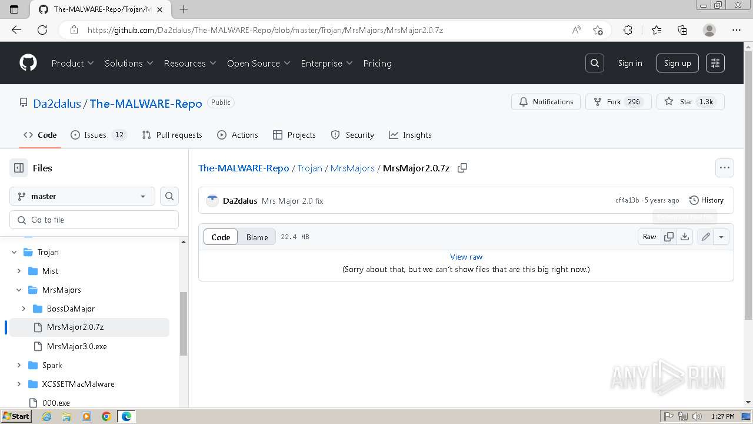Viewport: 753px width, 424px height.
Task: Expand the Enterprise menu
Action: click(326, 63)
